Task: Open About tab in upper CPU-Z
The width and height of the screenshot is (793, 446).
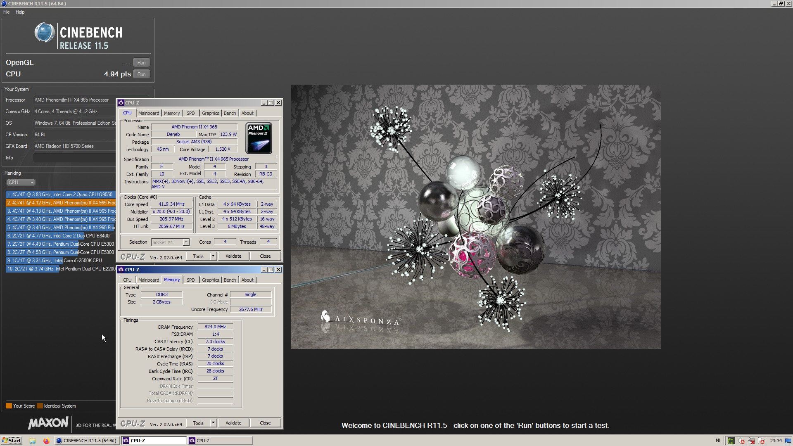Action: pos(247,113)
